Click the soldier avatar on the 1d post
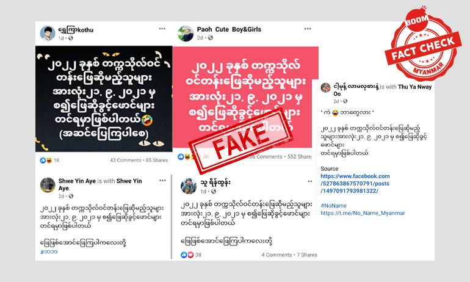The width and height of the screenshot is (470, 282). (189, 186)
